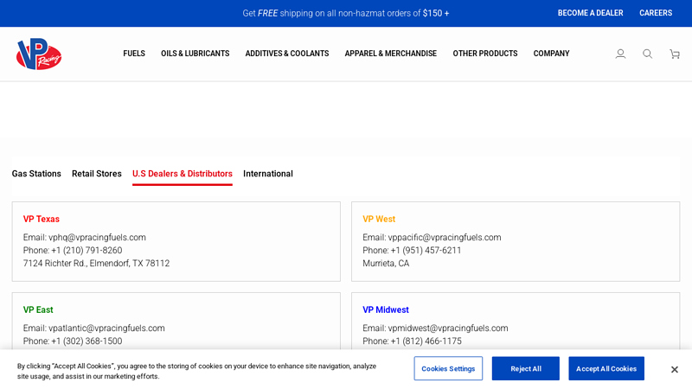The width and height of the screenshot is (692, 389).
Task: Expand the Oils & Lubricants menu
Action: tap(195, 54)
